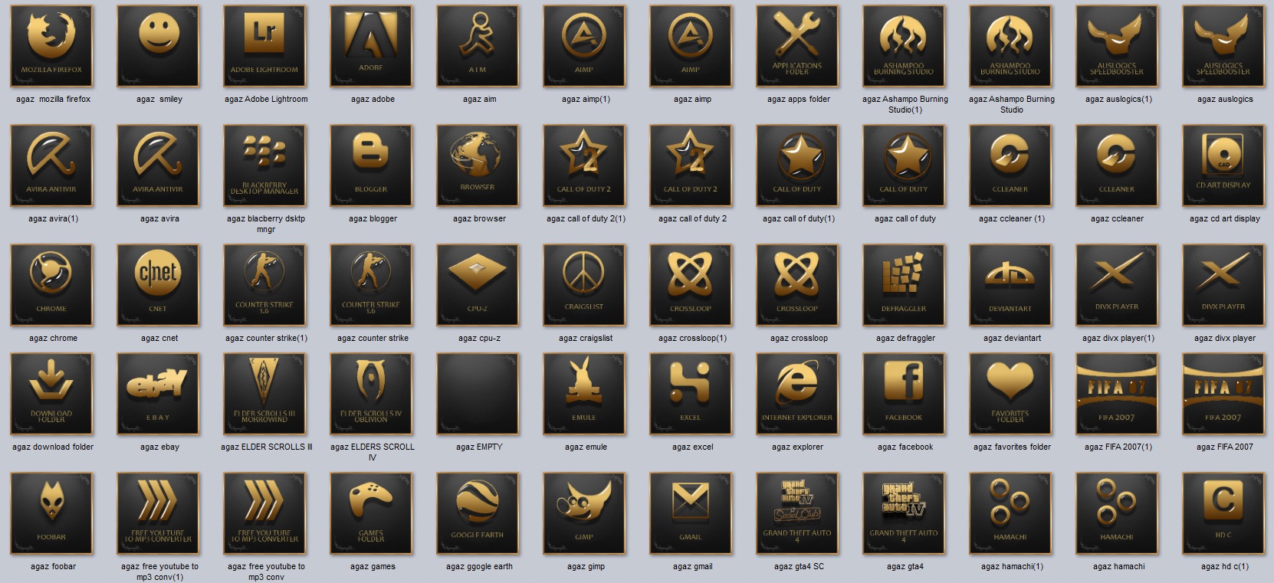Screen dimensions: 1274x583
Task: Select the agaz smiley icon
Action: click(159, 46)
